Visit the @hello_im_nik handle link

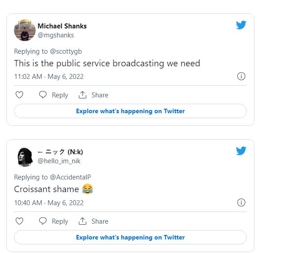click(59, 161)
